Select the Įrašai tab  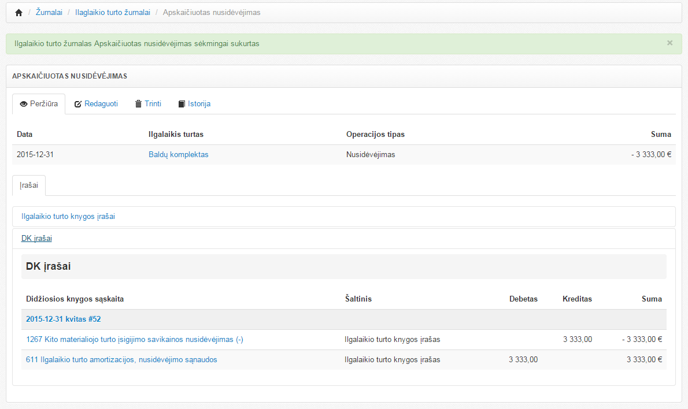(x=29, y=185)
